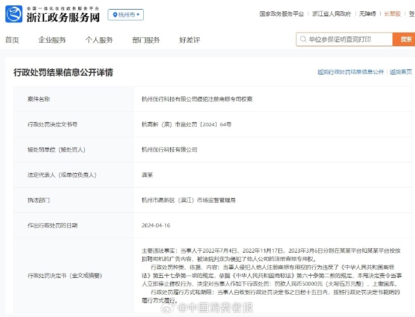Open the 浙江省人民政府 link
The height and width of the screenshot is (317, 415).
[x=331, y=13]
